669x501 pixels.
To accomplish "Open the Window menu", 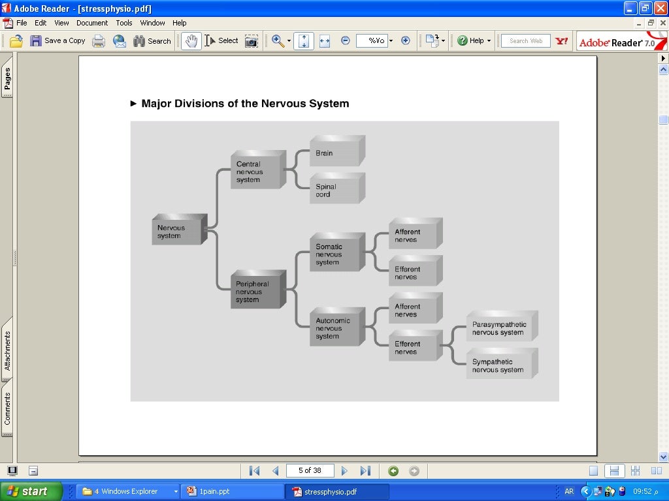I will (152, 23).
